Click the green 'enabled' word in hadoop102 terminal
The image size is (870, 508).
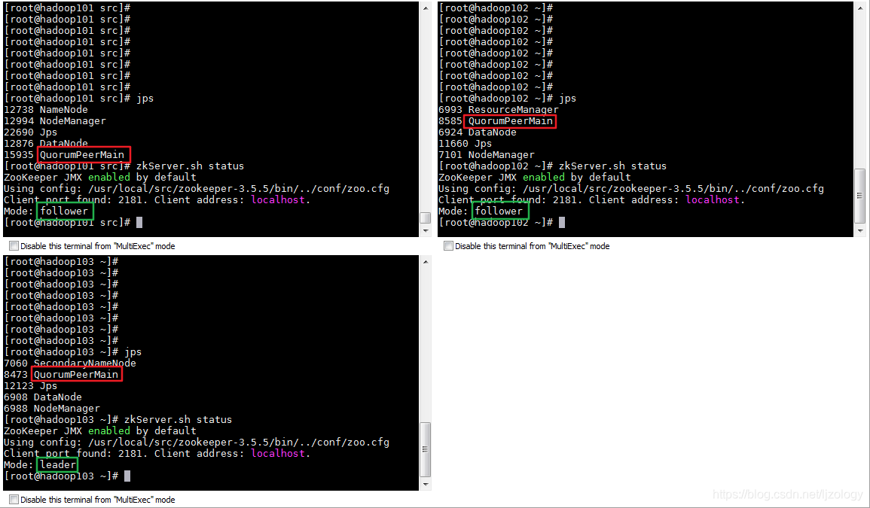tap(543, 177)
